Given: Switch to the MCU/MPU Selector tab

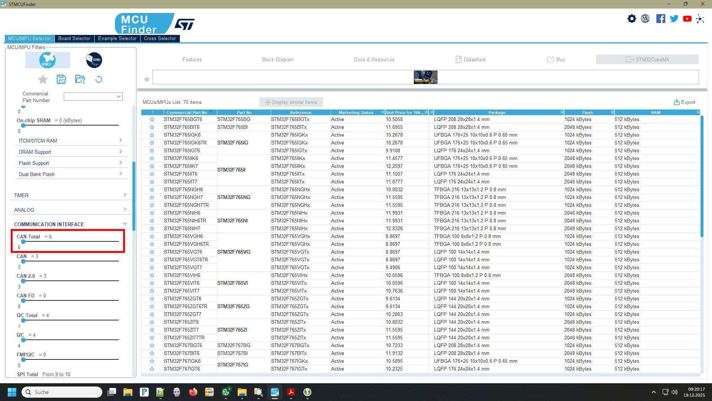Looking at the screenshot, I should click(29, 39).
